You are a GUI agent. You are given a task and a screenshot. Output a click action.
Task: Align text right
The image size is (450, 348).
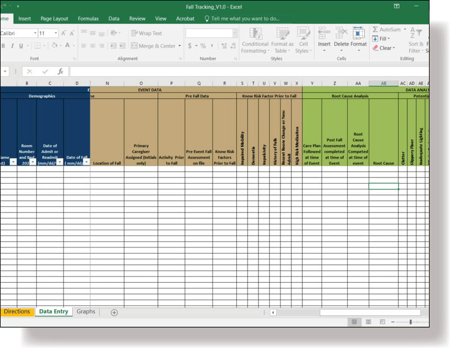pos(102,45)
